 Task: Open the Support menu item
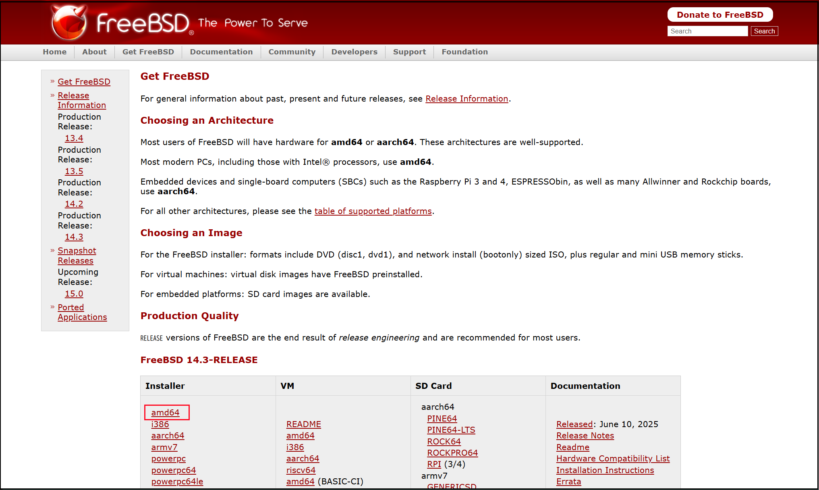coord(409,52)
